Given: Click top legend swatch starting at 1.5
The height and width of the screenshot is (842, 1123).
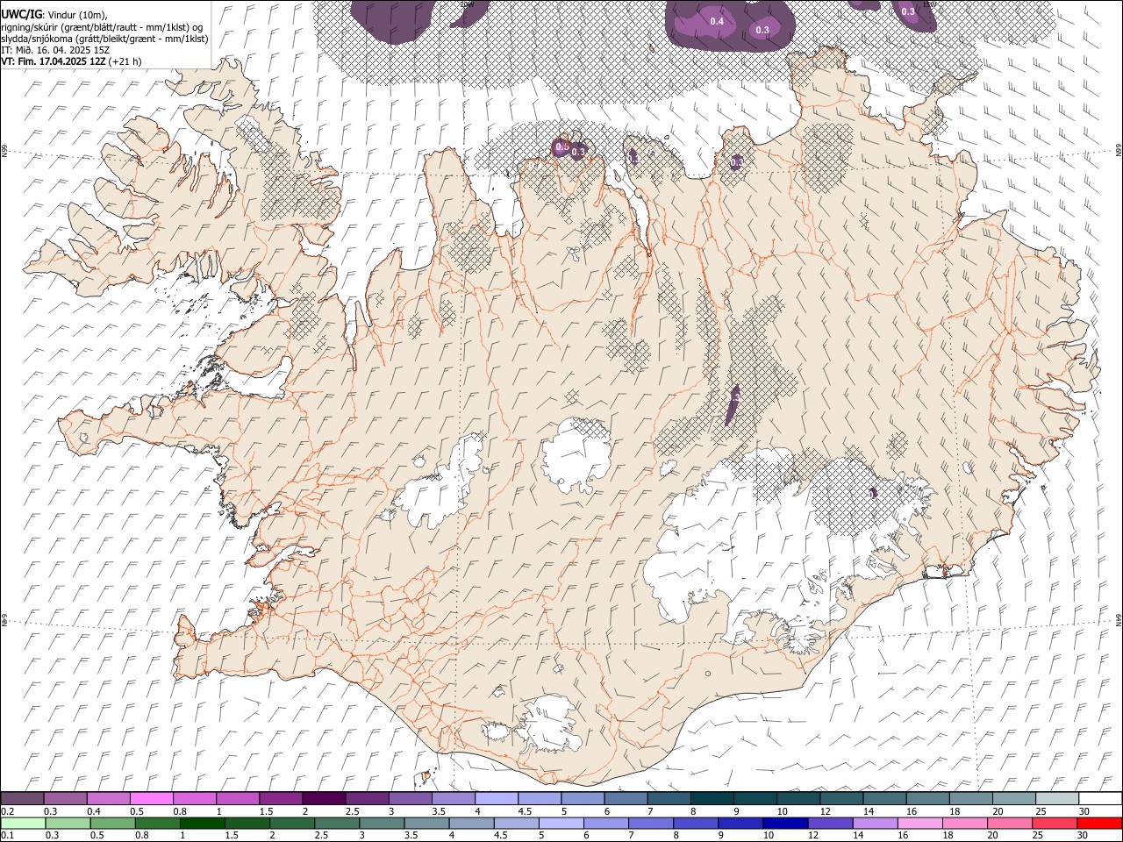Looking at the screenshot, I should pyautogui.click(x=281, y=798).
